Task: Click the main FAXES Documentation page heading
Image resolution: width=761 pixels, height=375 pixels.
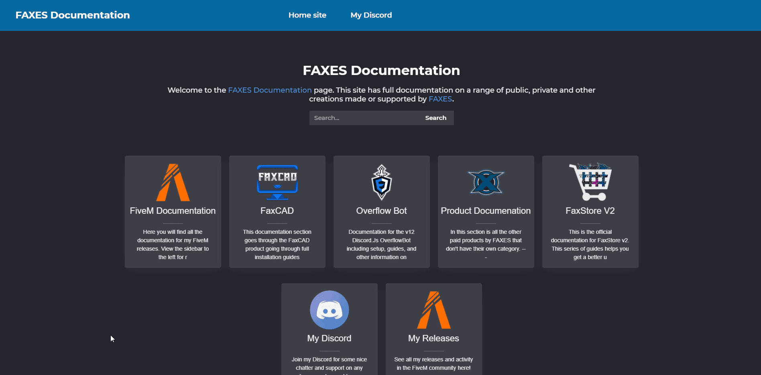Action: [381, 71]
